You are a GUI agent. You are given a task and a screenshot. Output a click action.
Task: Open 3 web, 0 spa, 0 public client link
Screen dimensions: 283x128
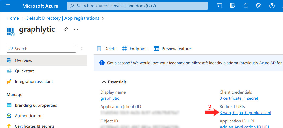245,113
